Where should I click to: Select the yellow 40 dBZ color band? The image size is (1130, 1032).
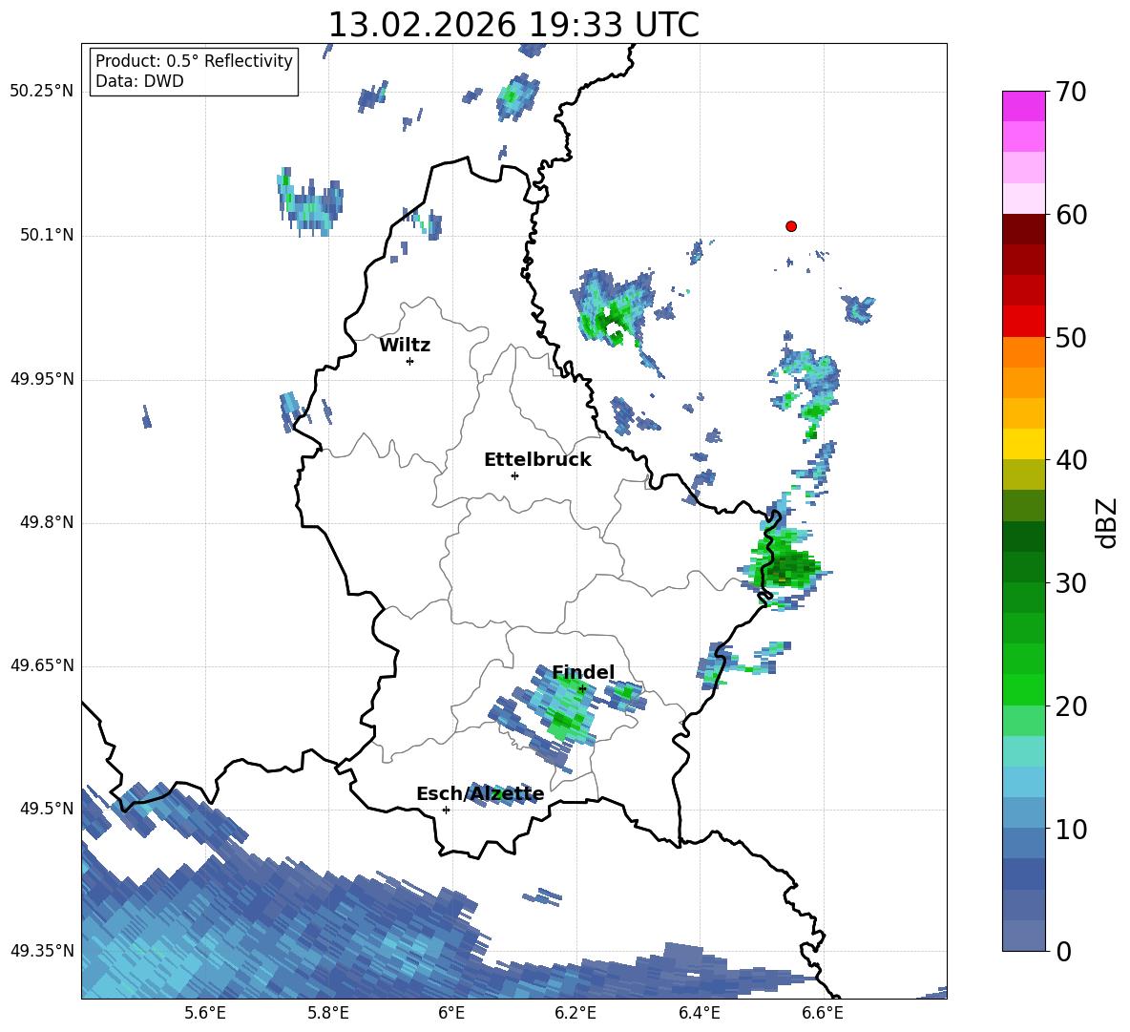[1023, 444]
